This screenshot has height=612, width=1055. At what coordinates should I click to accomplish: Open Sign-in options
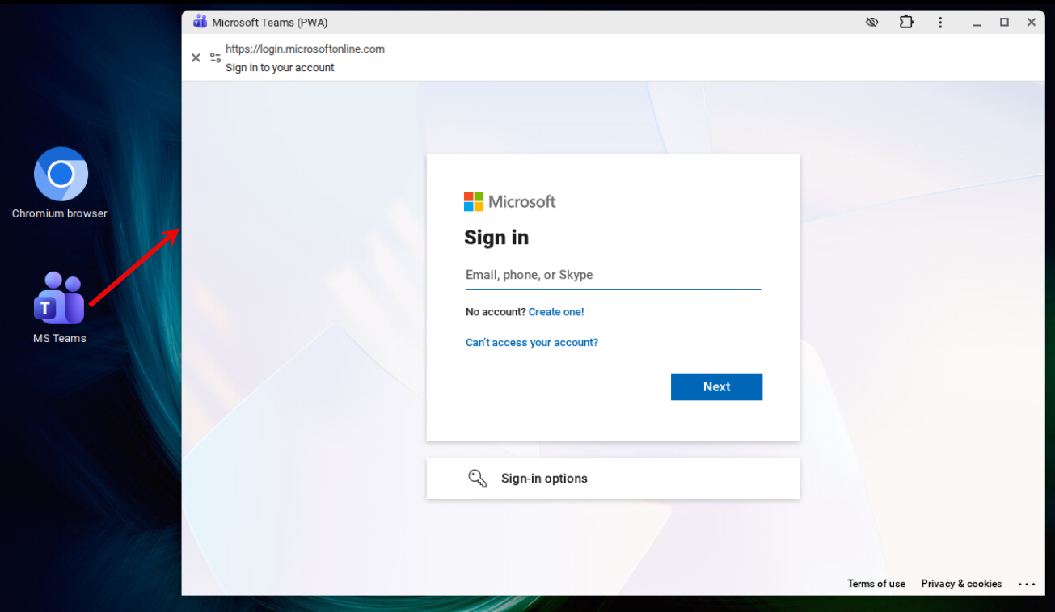[613, 479]
